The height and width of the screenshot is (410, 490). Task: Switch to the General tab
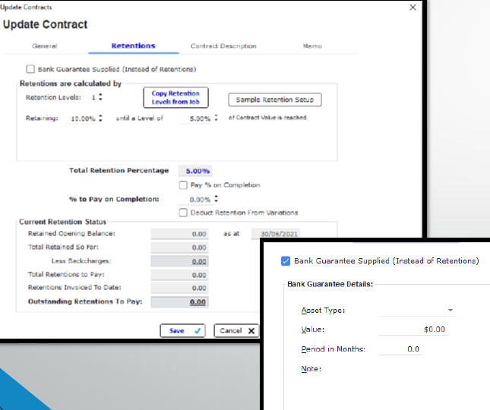(45, 46)
